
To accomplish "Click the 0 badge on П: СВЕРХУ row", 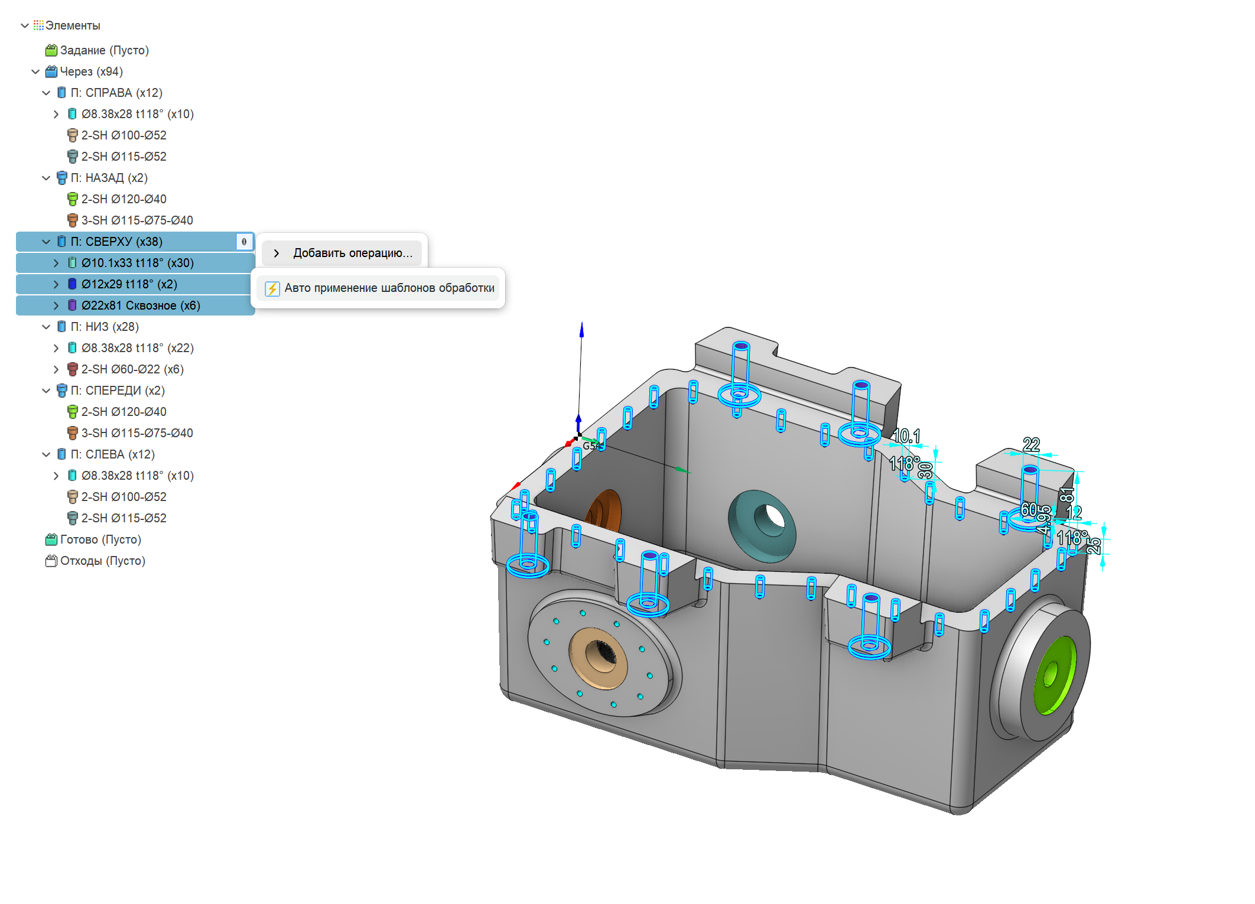I will [x=244, y=242].
